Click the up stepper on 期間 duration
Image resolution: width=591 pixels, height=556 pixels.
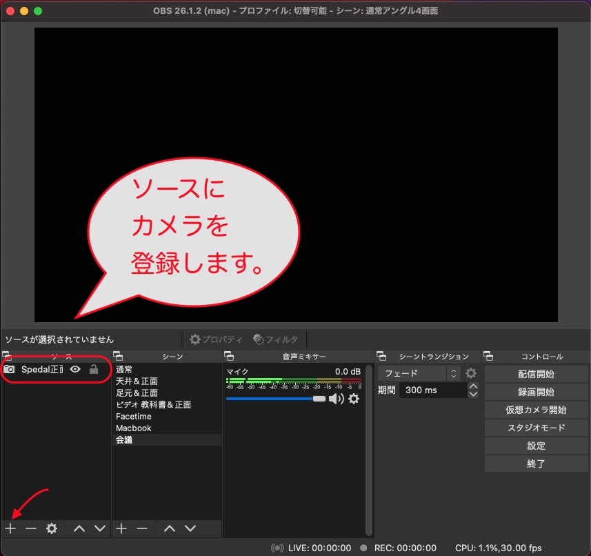[473, 386]
